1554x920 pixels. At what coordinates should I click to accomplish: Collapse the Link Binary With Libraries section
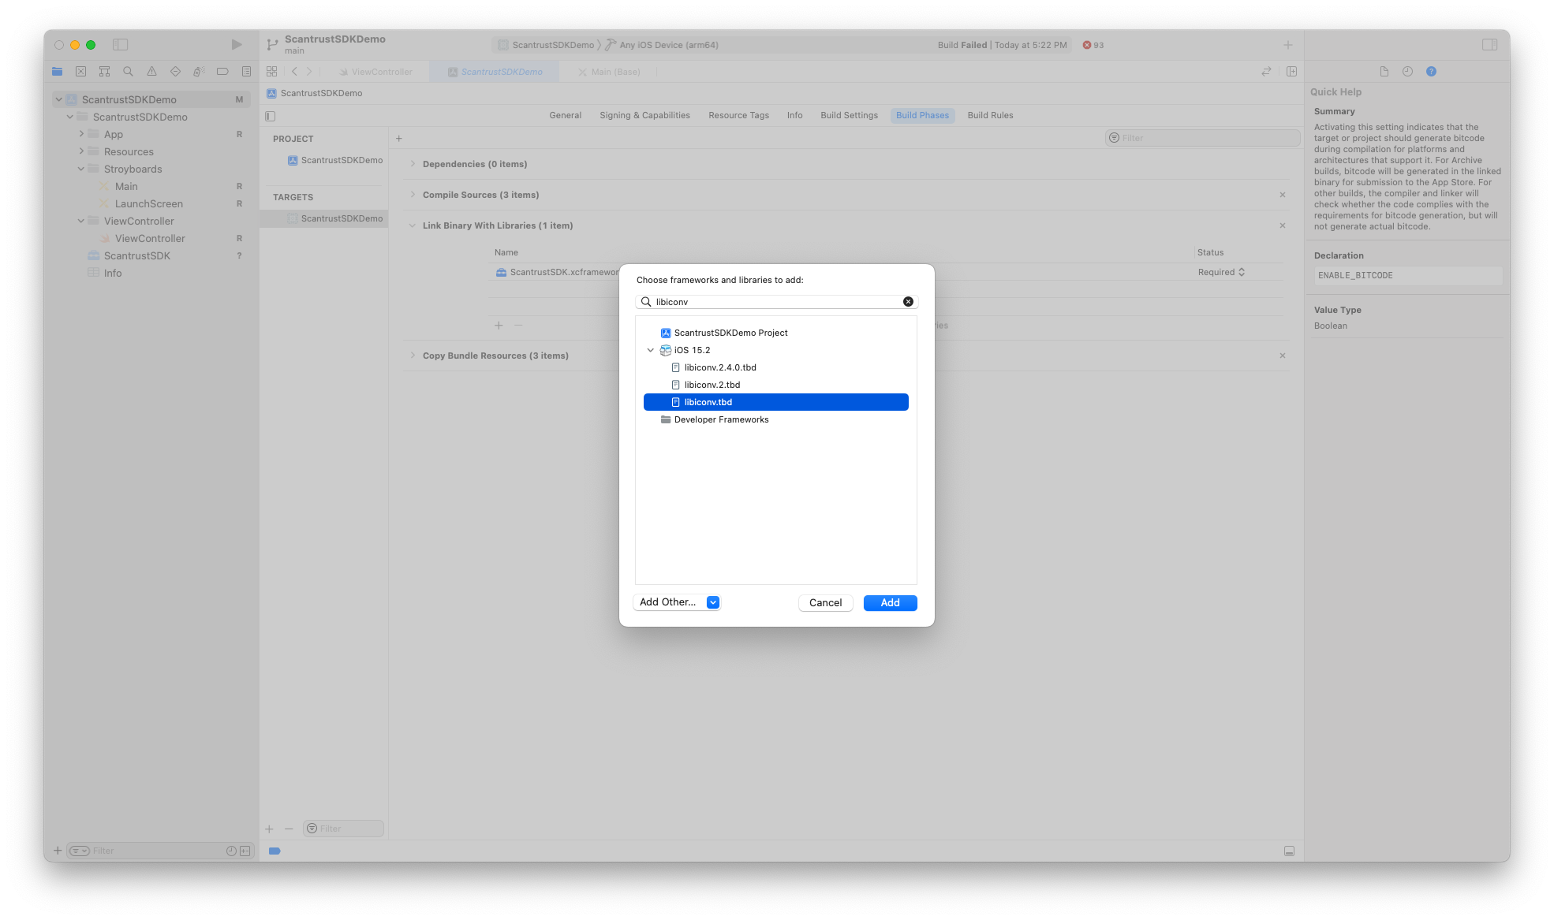pyautogui.click(x=413, y=225)
